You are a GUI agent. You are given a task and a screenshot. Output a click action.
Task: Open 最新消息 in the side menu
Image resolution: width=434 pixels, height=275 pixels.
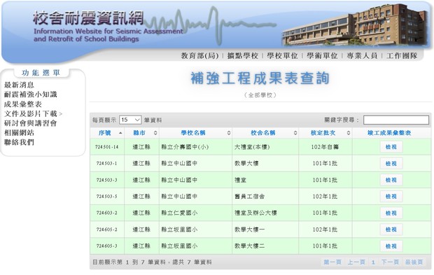click(x=19, y=85)
